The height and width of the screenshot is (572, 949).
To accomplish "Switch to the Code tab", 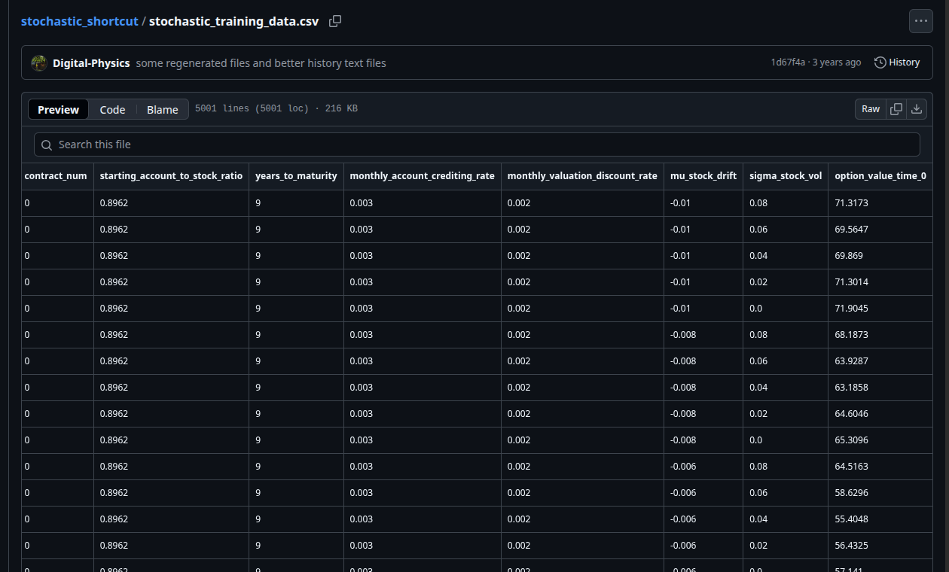I will (x=112, y=110).
